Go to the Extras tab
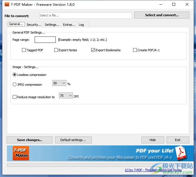 pos(69,25)
